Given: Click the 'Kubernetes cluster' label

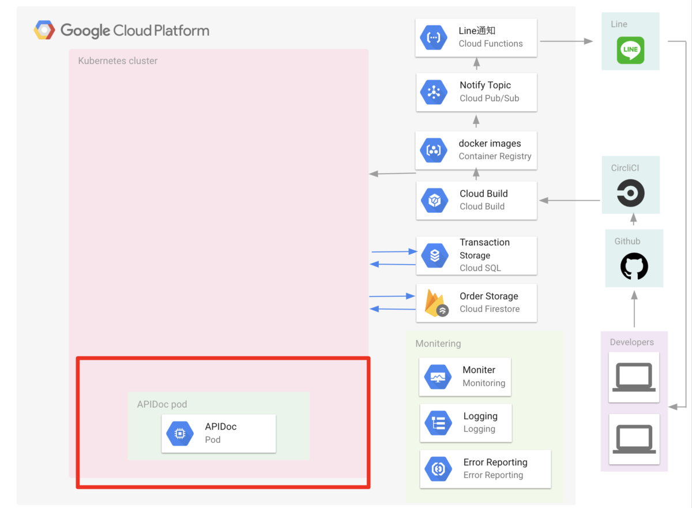Looking at the screenshot, I should click(118, 61).
